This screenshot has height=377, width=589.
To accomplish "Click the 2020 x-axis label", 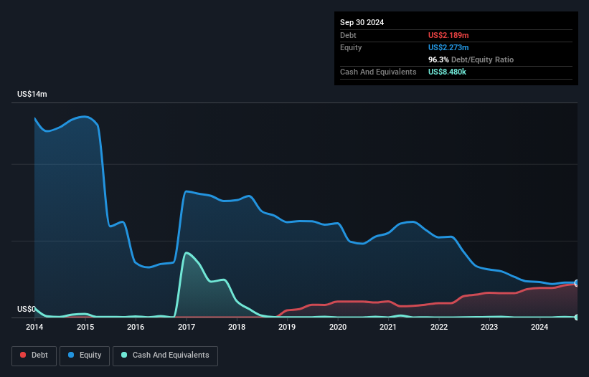I will pos(338,327).
